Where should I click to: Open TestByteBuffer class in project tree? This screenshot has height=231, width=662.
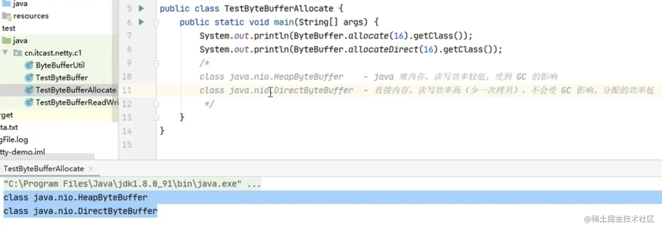(62, 78)
